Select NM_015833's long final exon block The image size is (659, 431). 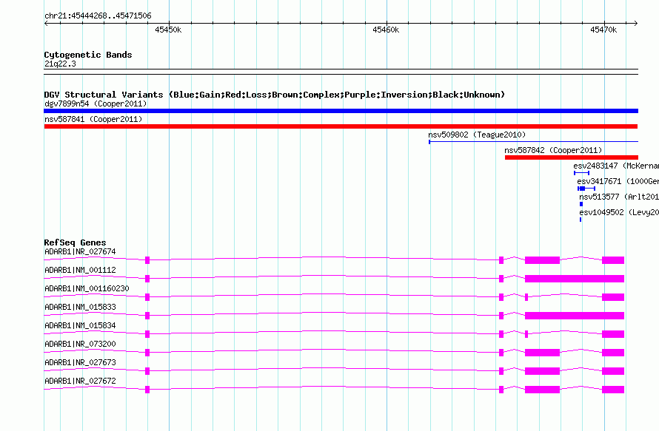point(575,316)
